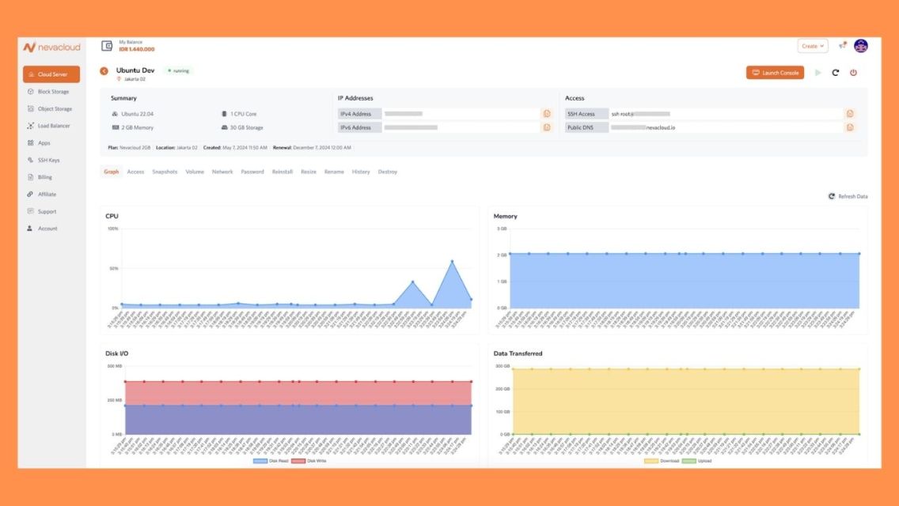Open Account in sidebar
899x506 pixels.
coord(43,228)
